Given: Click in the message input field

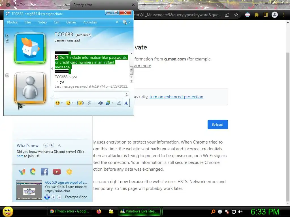Looking at the screenshot, I should tap(89, 95).
